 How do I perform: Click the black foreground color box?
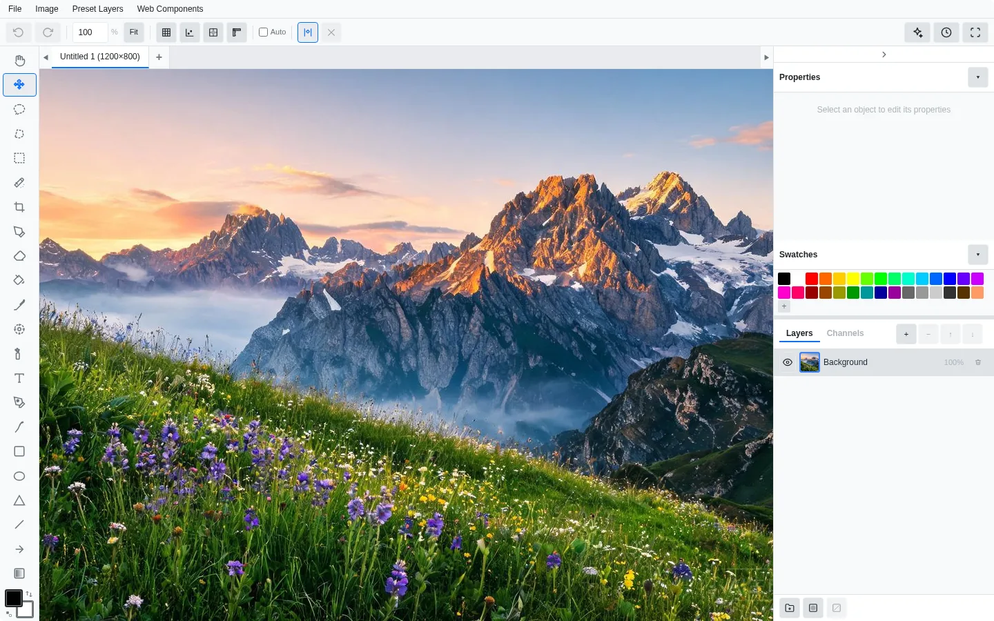(13, 598)
